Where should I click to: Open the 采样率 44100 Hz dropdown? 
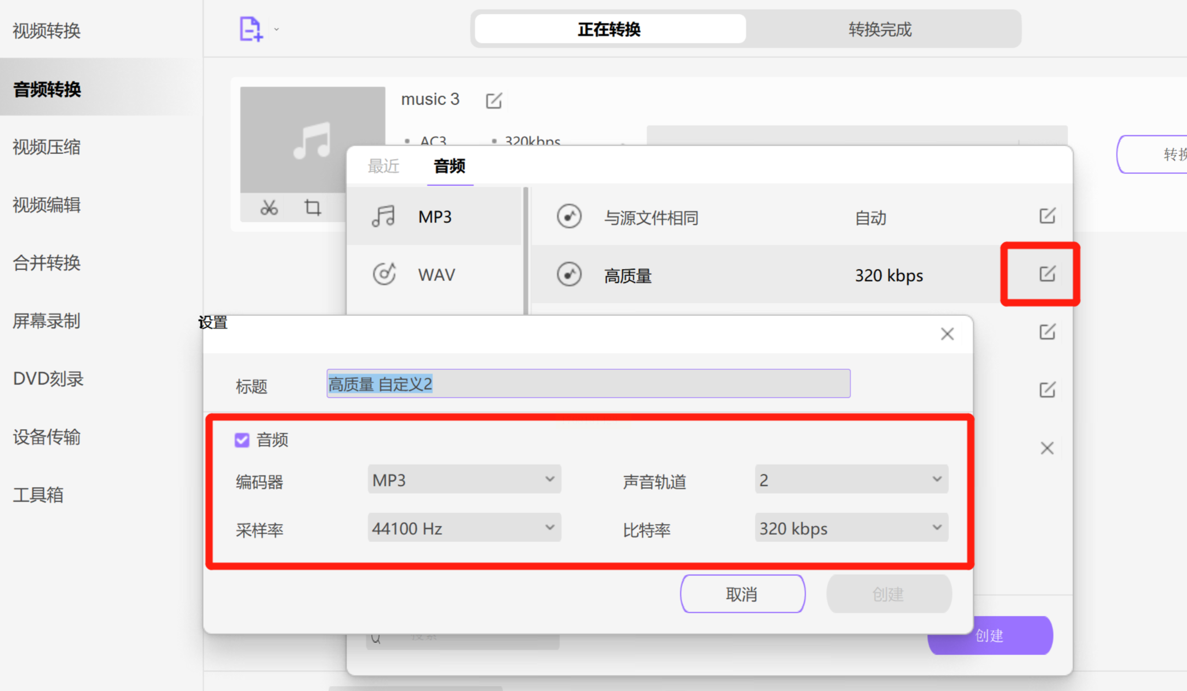point(464,528)
